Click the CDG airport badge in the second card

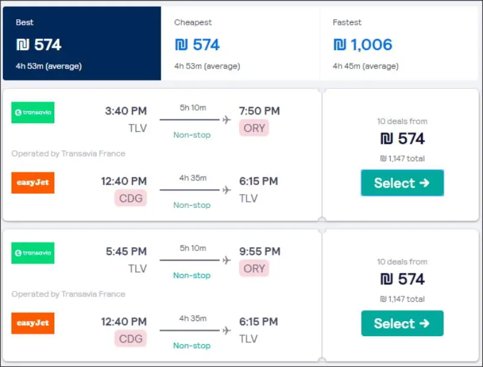pos(130,339)
